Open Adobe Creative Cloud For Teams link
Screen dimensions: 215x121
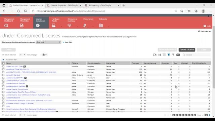[x=21, y=92]
